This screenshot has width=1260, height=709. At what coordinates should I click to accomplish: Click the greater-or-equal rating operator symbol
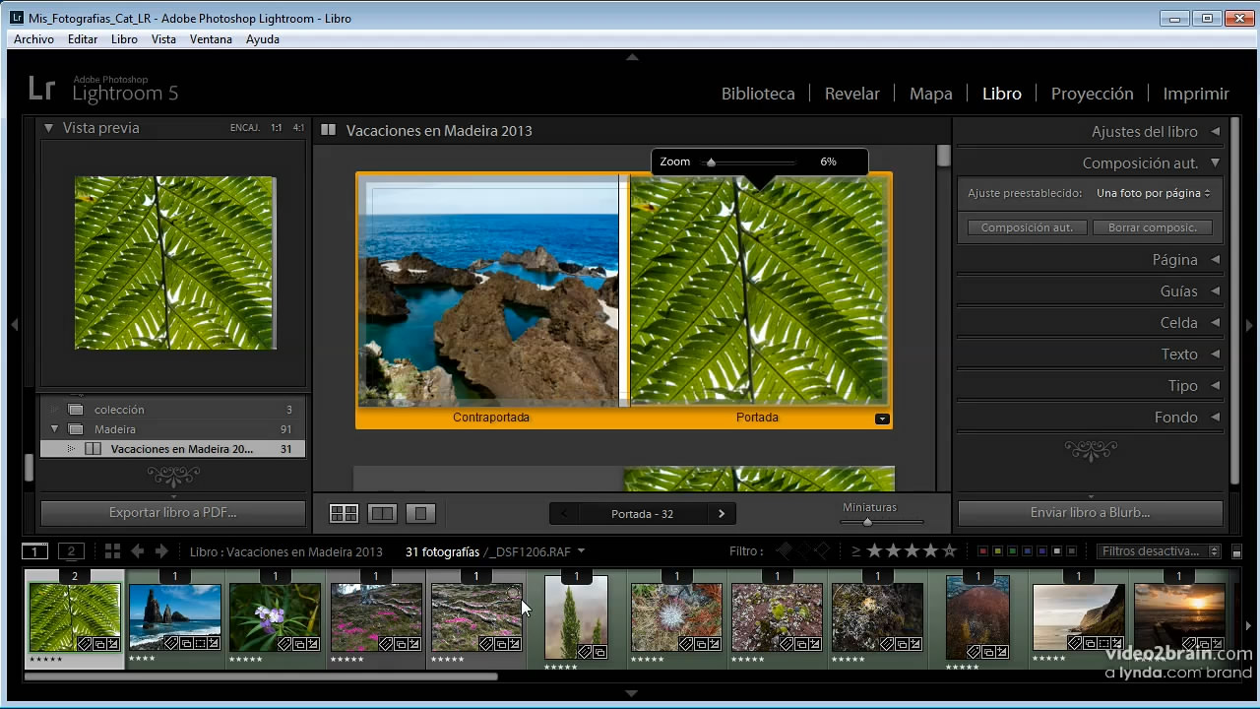tap(855, 551)
